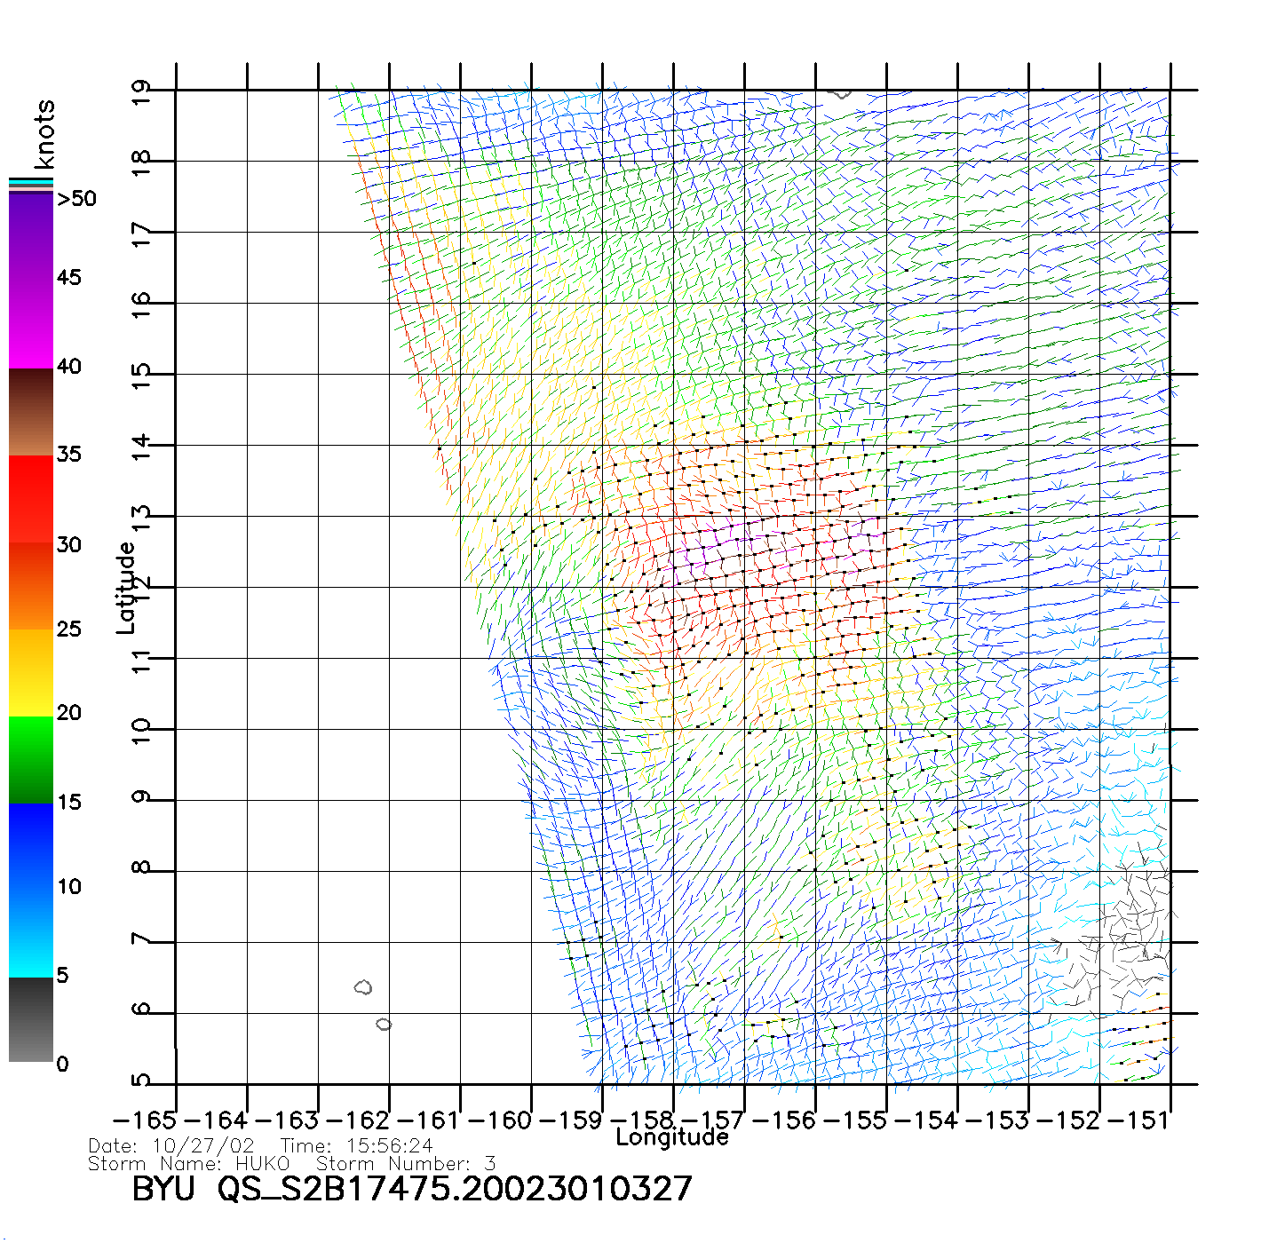Click the "Longitude" axis title
The image size is (1261, 1243).
point(672,1137)
